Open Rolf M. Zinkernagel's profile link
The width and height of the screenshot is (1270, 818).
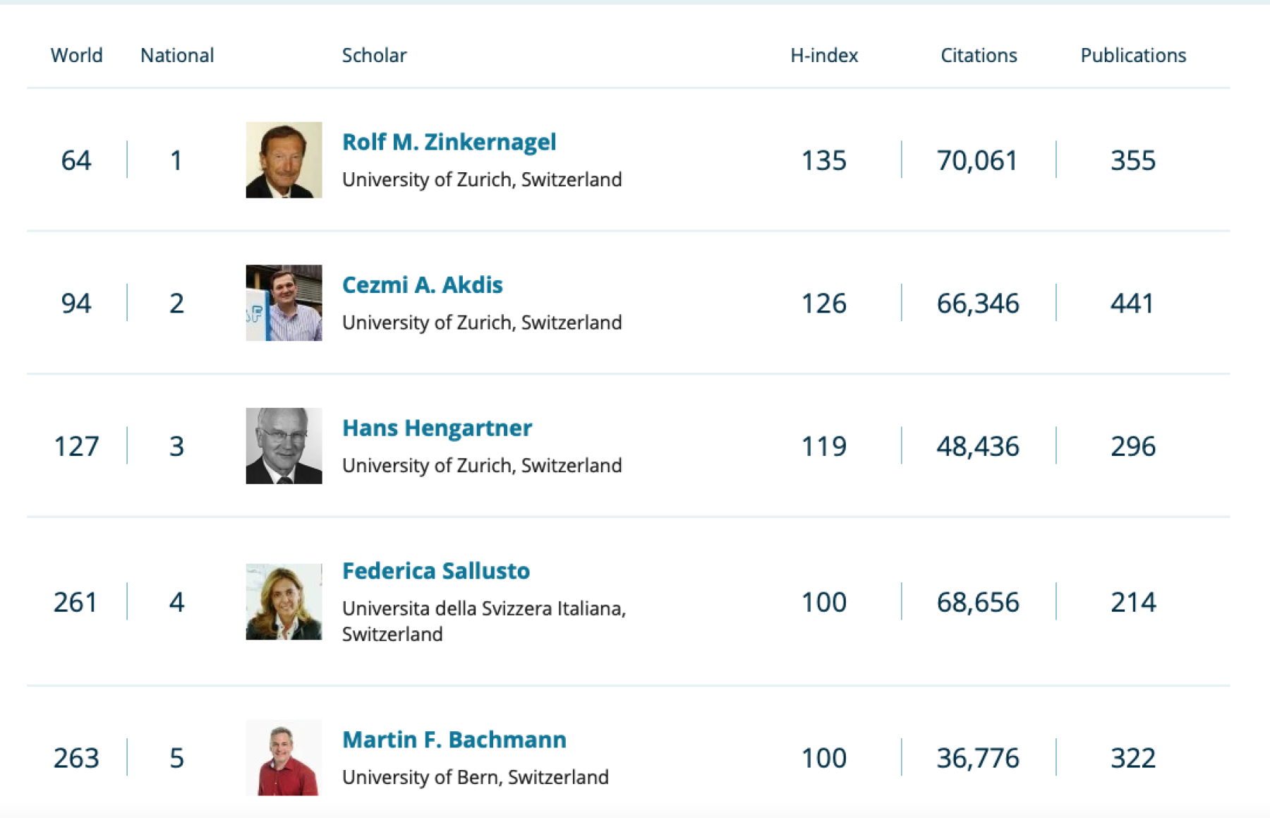coord(449,142)
